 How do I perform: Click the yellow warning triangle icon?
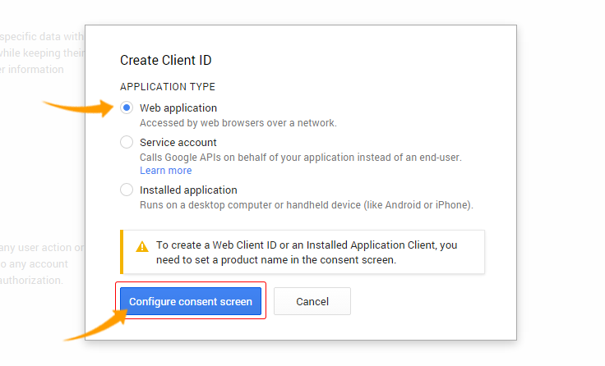142,246
